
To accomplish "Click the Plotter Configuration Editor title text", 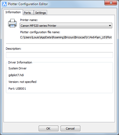I will pos(28,4).
